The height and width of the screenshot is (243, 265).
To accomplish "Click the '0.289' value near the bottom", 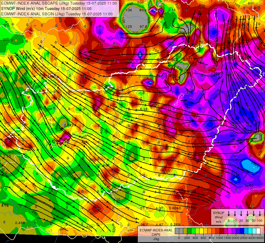I will point(175,224).
